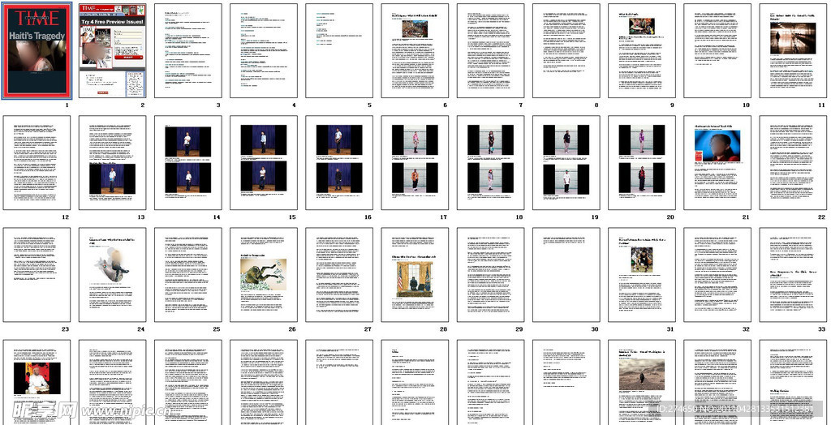
Task: Open page 11 thumbnail with sepia photo
Action: click(793, 51)
